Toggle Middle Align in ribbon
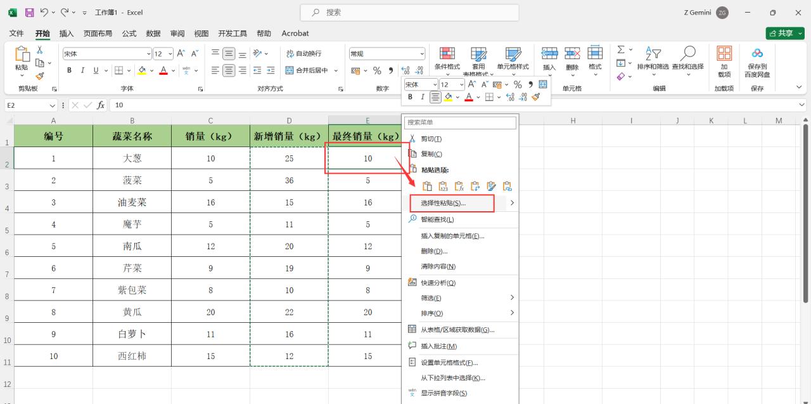 [x=229, y=54]
